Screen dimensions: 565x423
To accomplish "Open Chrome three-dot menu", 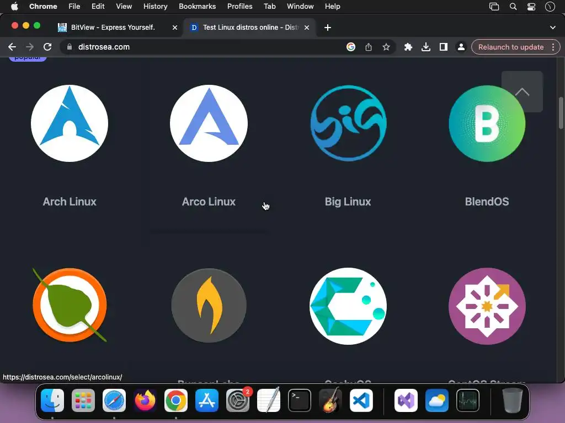I will [x=553, y=47].
